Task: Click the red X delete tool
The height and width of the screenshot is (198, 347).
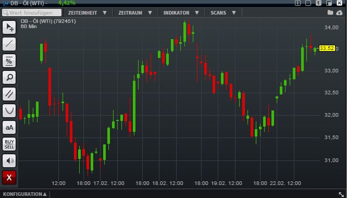Action: tap(9, 177)
